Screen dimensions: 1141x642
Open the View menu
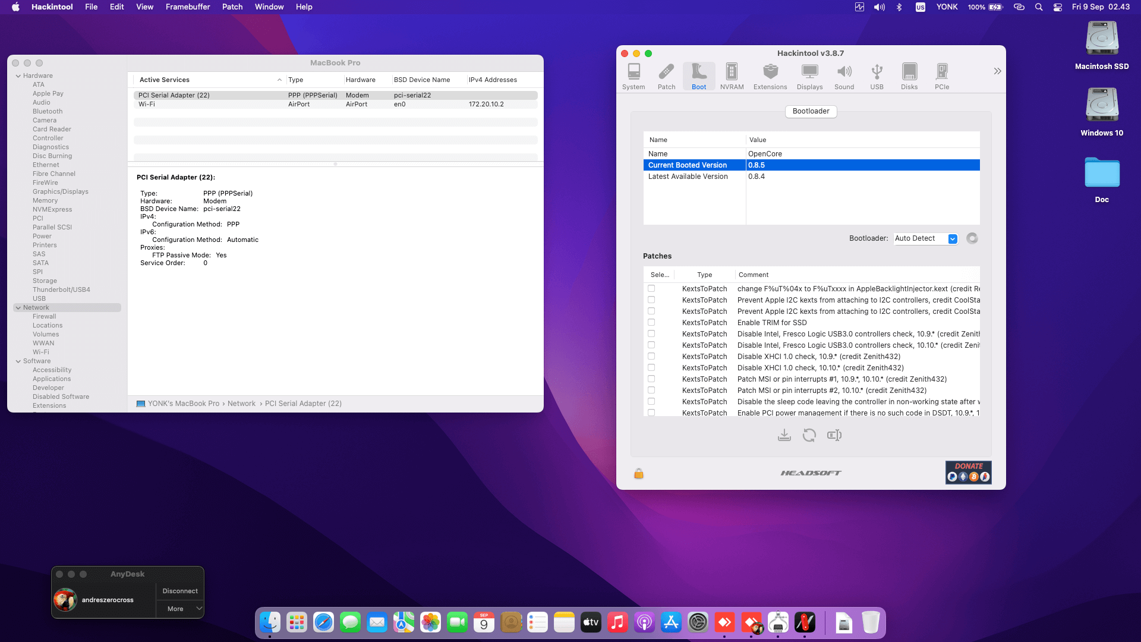[145, 7]
